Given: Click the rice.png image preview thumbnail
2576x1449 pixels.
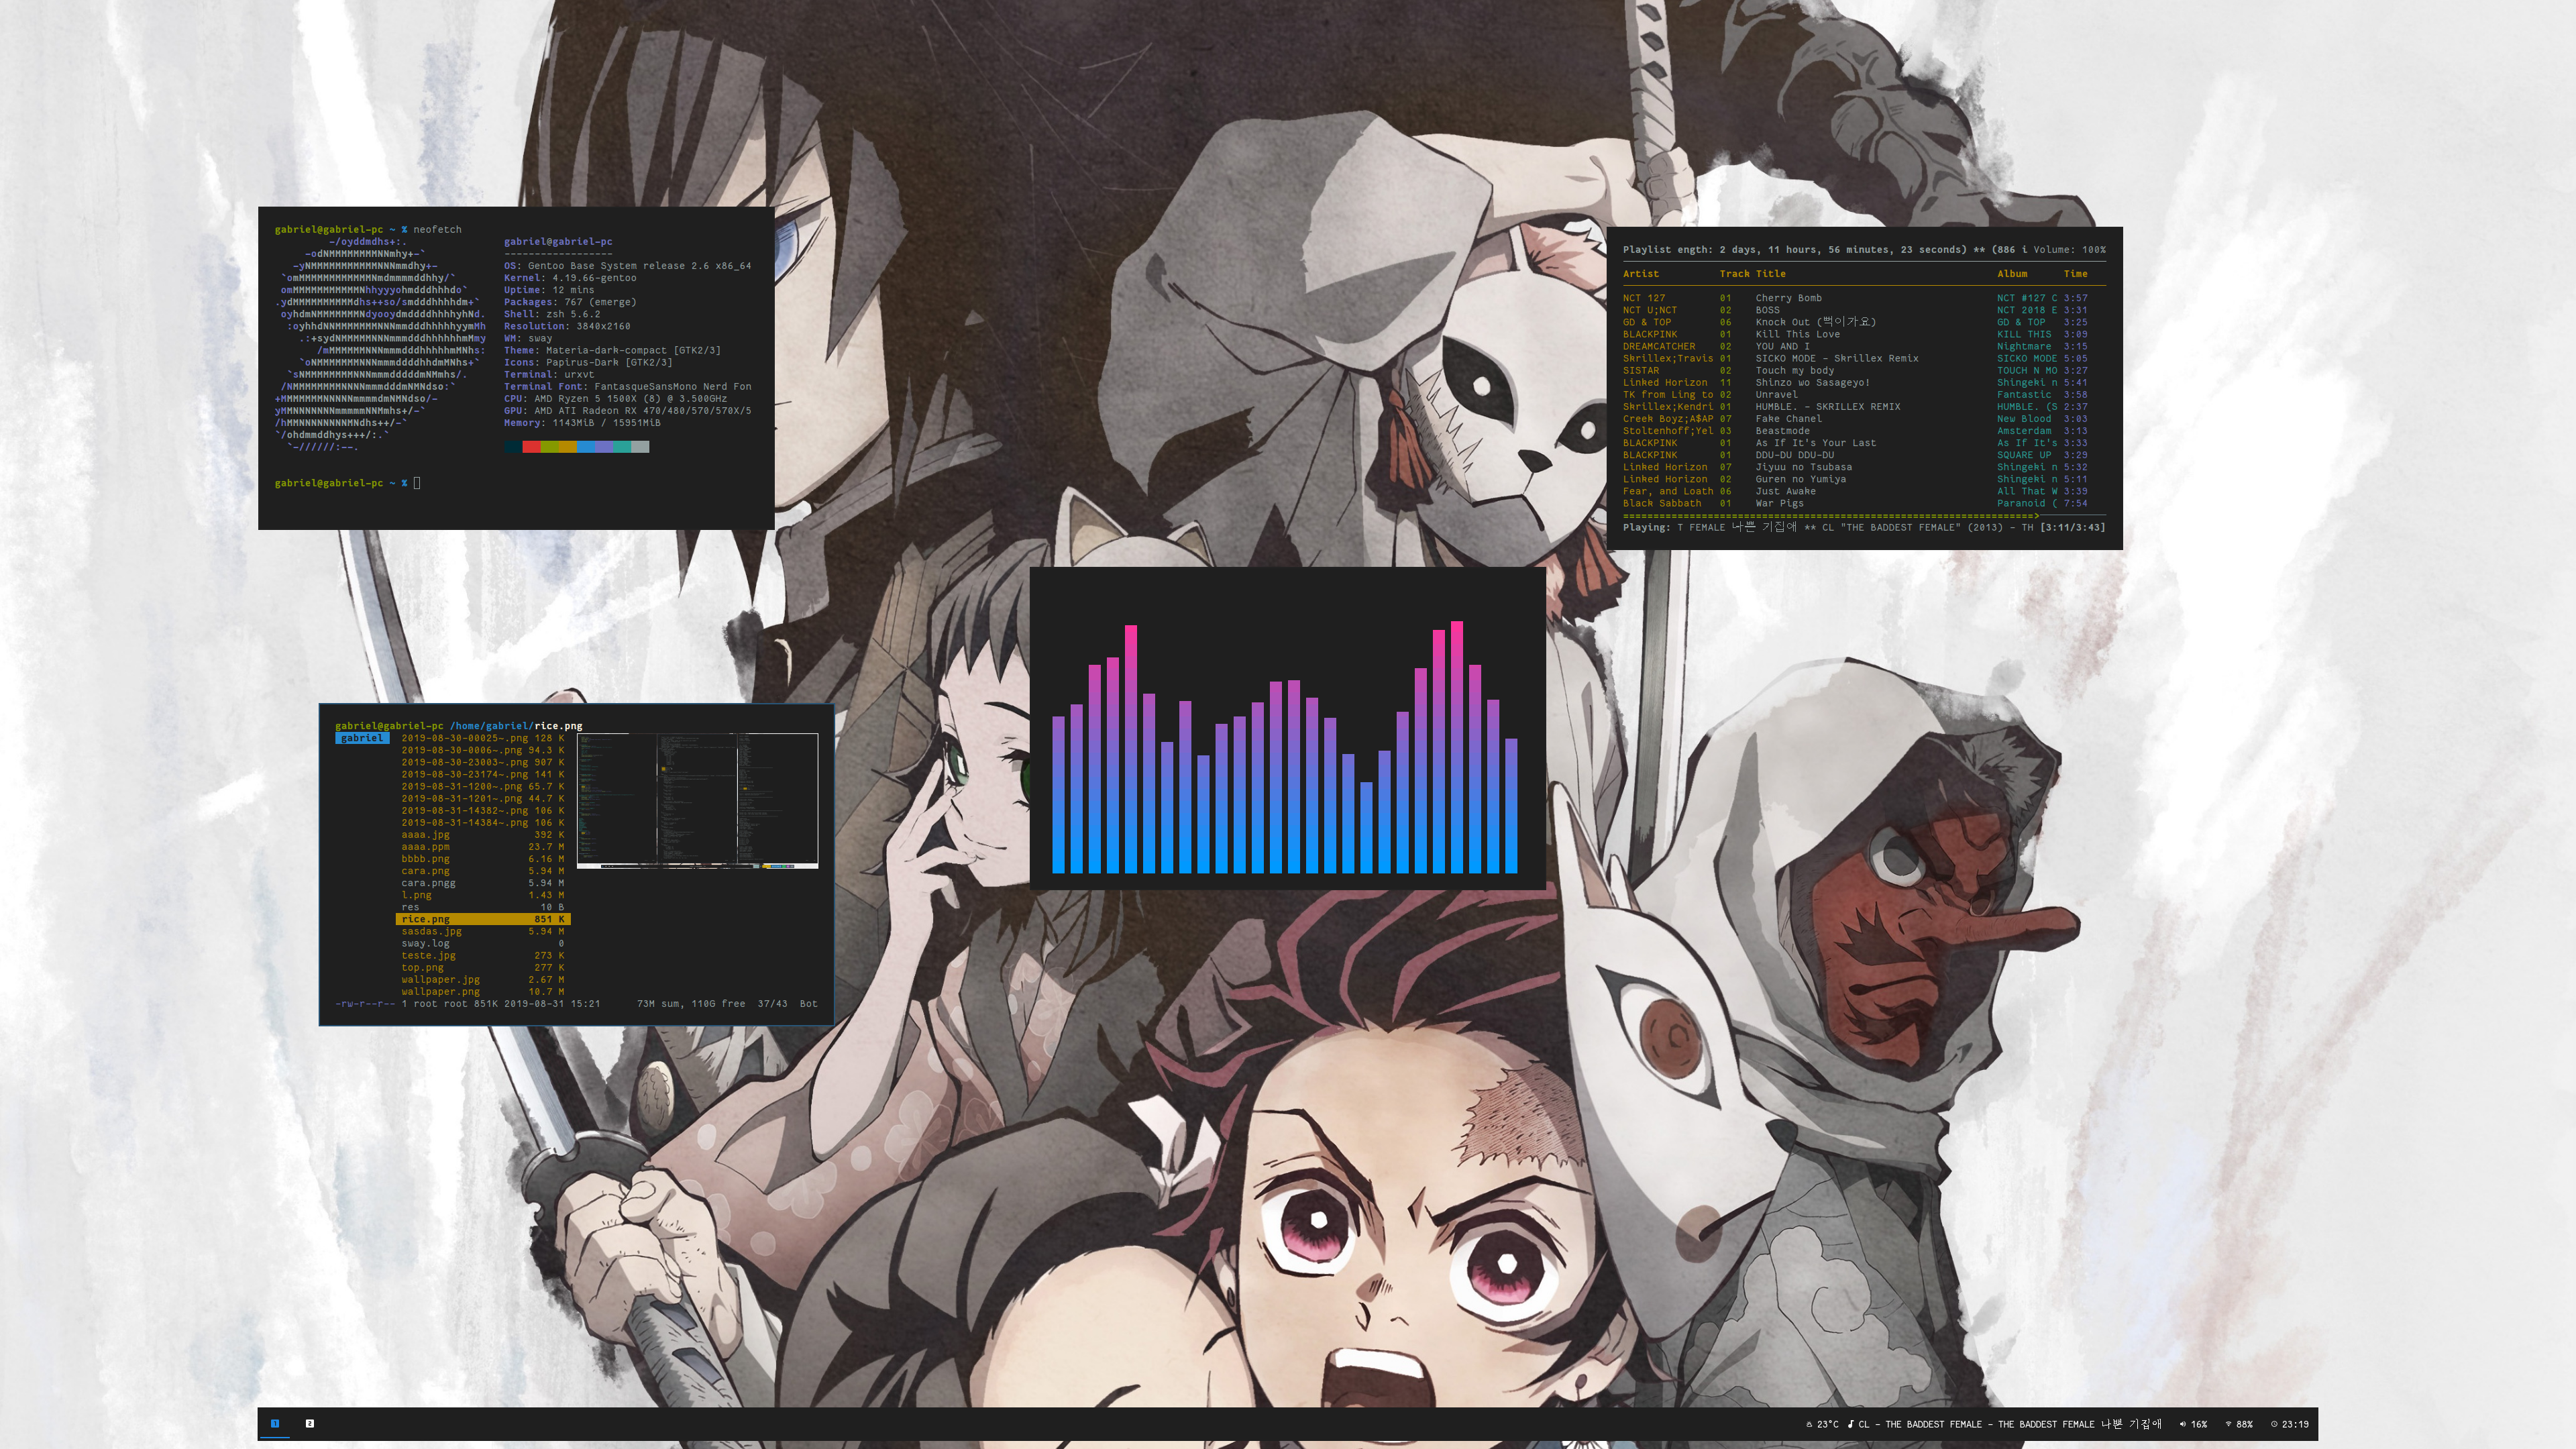Looking at the screenshot, I should point(697,800).
